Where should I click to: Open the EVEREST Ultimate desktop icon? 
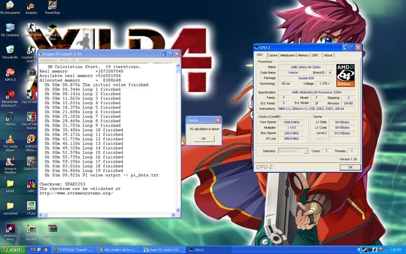(x=31, y=143)
